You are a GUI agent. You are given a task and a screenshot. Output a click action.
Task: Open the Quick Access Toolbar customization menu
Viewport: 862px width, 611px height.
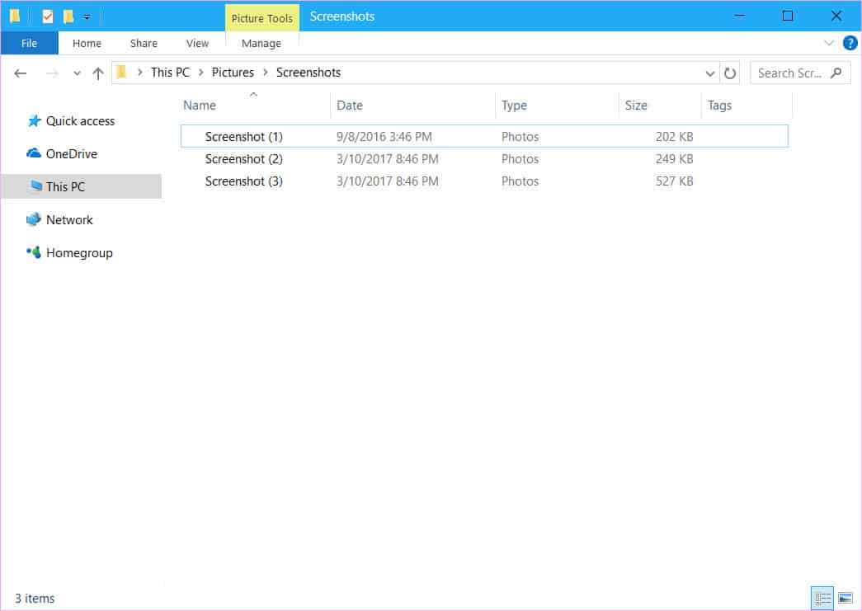86,15
